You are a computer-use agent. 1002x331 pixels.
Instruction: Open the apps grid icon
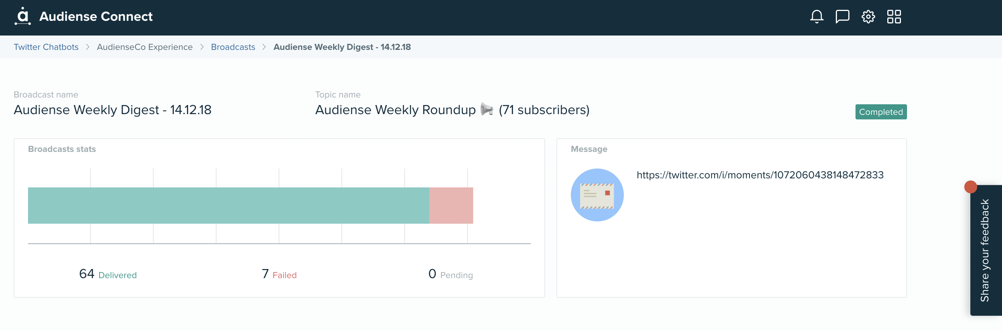pos(894,17)
